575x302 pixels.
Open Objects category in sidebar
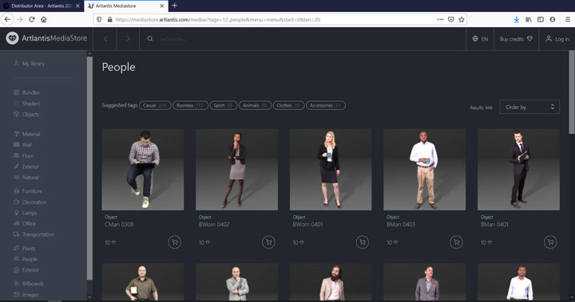point(26,114)
